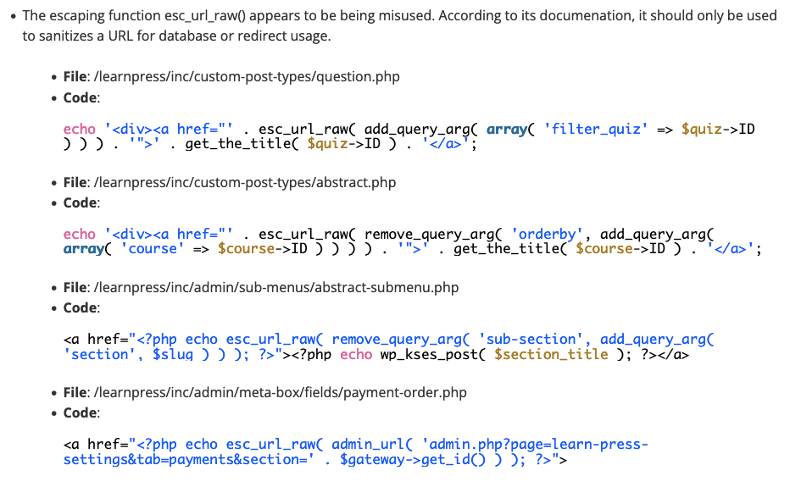
Task: Click the Code label under abstract.php
Action: point(81,203)
